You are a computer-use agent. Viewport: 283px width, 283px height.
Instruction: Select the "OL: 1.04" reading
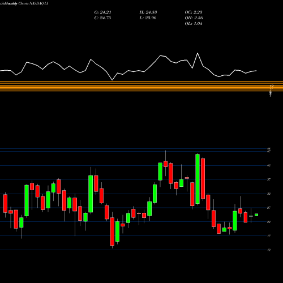pos(194,24)
